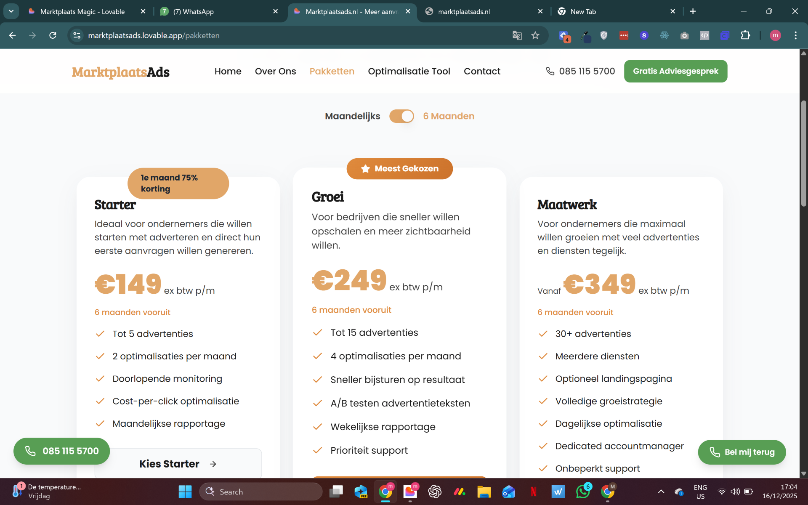
Task: Expand the system tray hidden icons chevron
Action: [x=661, y=492]
